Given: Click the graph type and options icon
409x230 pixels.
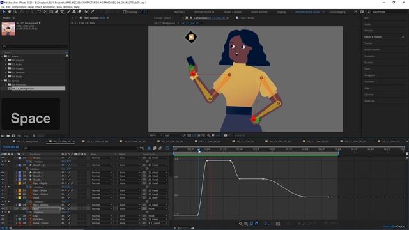Looking at the screenshot, I should tap(245, 224).
